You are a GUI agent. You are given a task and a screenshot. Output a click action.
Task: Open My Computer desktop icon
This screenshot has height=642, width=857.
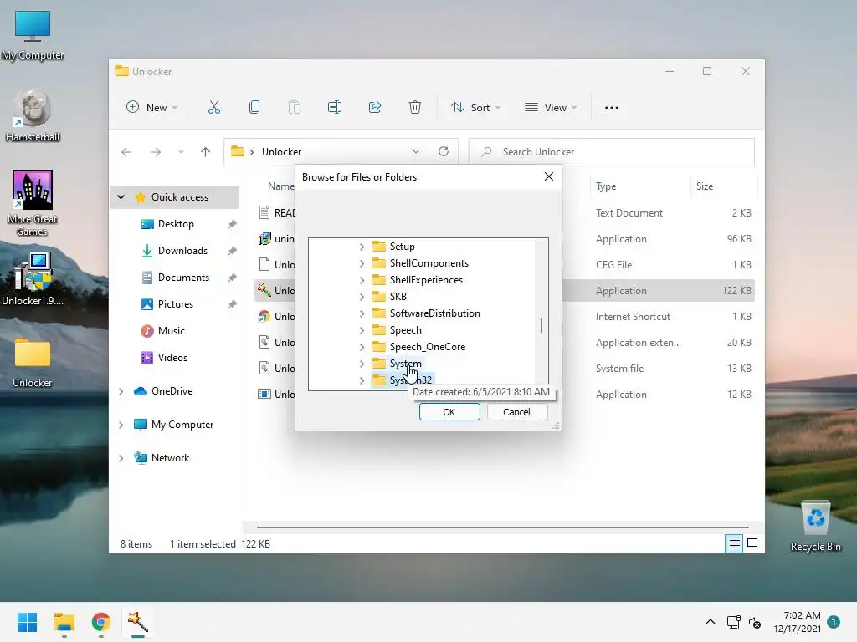click(x=33, y=35)
